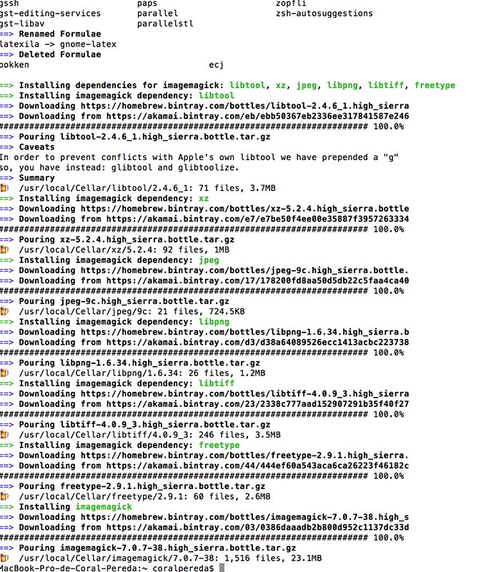501x572 pixels.
Task: Click the terminal cursor after coralpereda$ prompt
Action: coord(222,568)
